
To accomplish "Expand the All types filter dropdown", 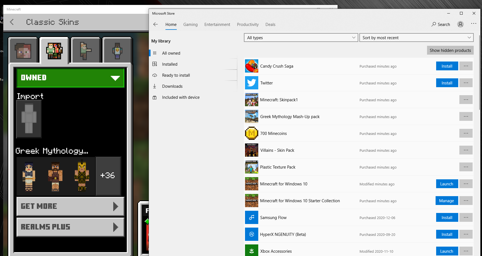I will point(301,38).
